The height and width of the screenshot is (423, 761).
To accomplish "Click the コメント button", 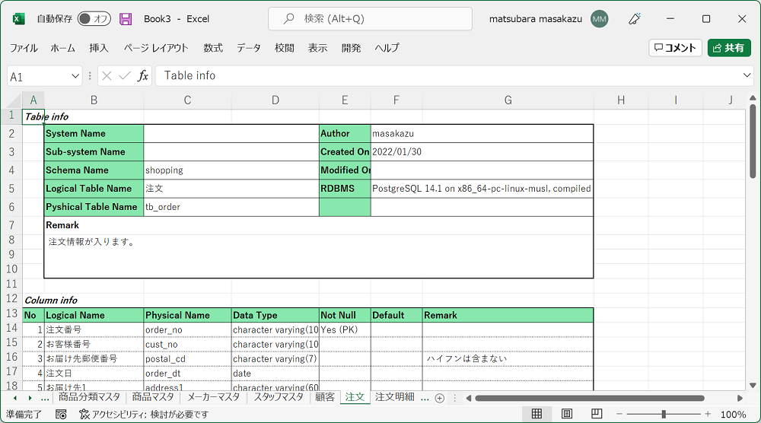I will [x=675, y=47].
